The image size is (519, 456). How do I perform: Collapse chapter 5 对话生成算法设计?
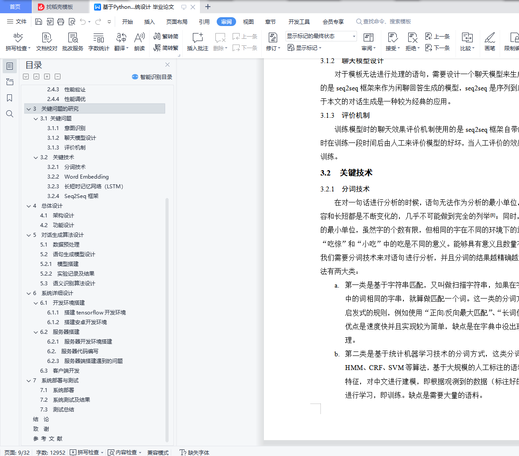coord(29,235)
